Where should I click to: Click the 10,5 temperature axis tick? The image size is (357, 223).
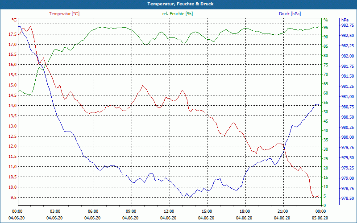pyautogui.click(x=12, y=177)
